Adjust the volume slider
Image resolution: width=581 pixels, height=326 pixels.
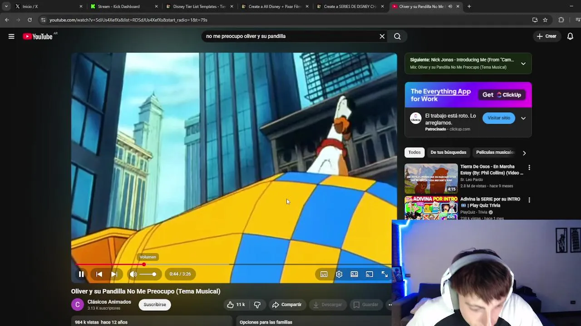click(x=148, y=274)
